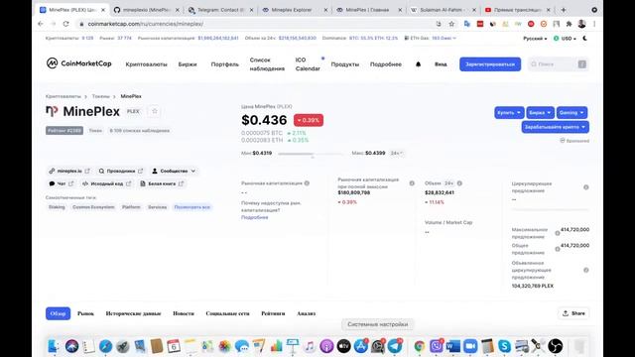Open the Белая книга whitepaper link
The image size is (635, 357).
pos(162,183)
